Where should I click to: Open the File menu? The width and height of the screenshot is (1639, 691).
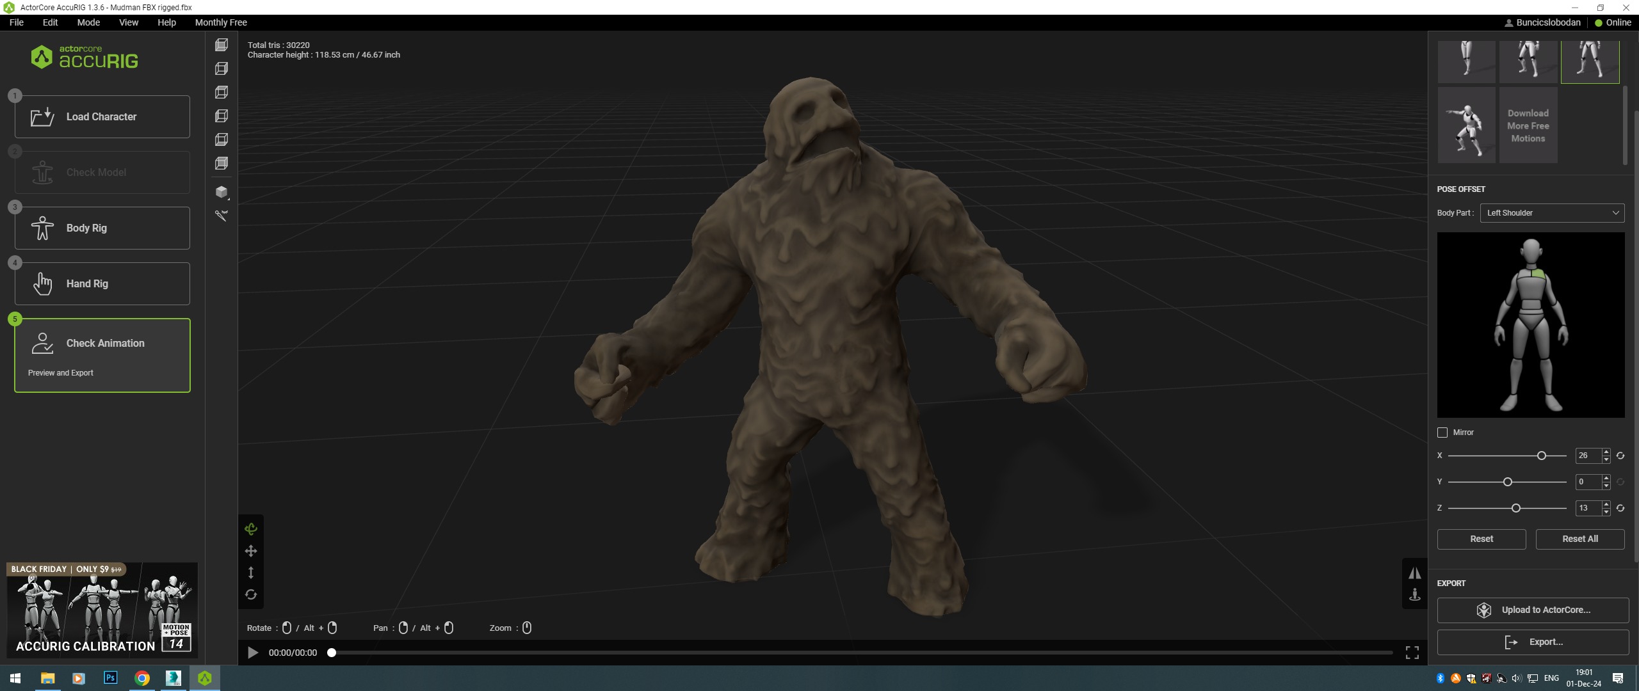pos(17,22)
